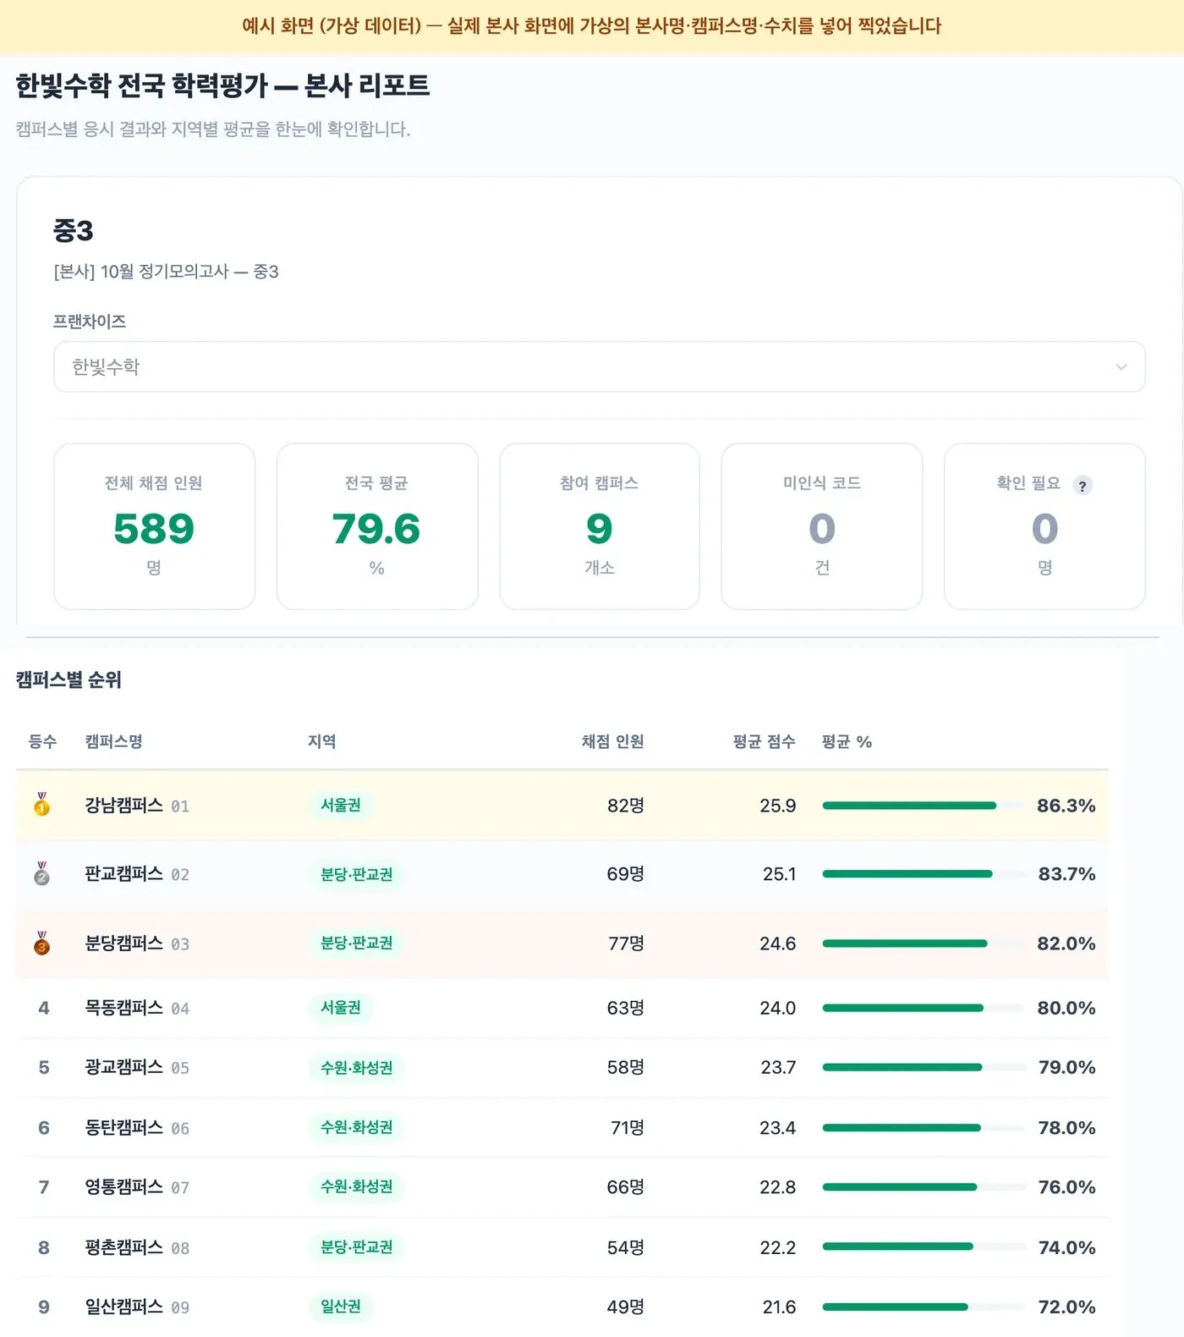Image resolution: width=1184 pixels, height=1337 pixels.
Task: Select the 미인식 코드 0 card
Action: [822, 526]
